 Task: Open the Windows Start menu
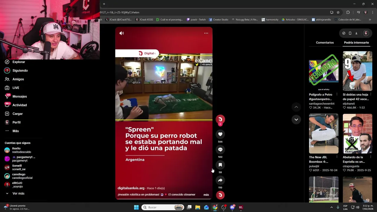coord(136,207)
